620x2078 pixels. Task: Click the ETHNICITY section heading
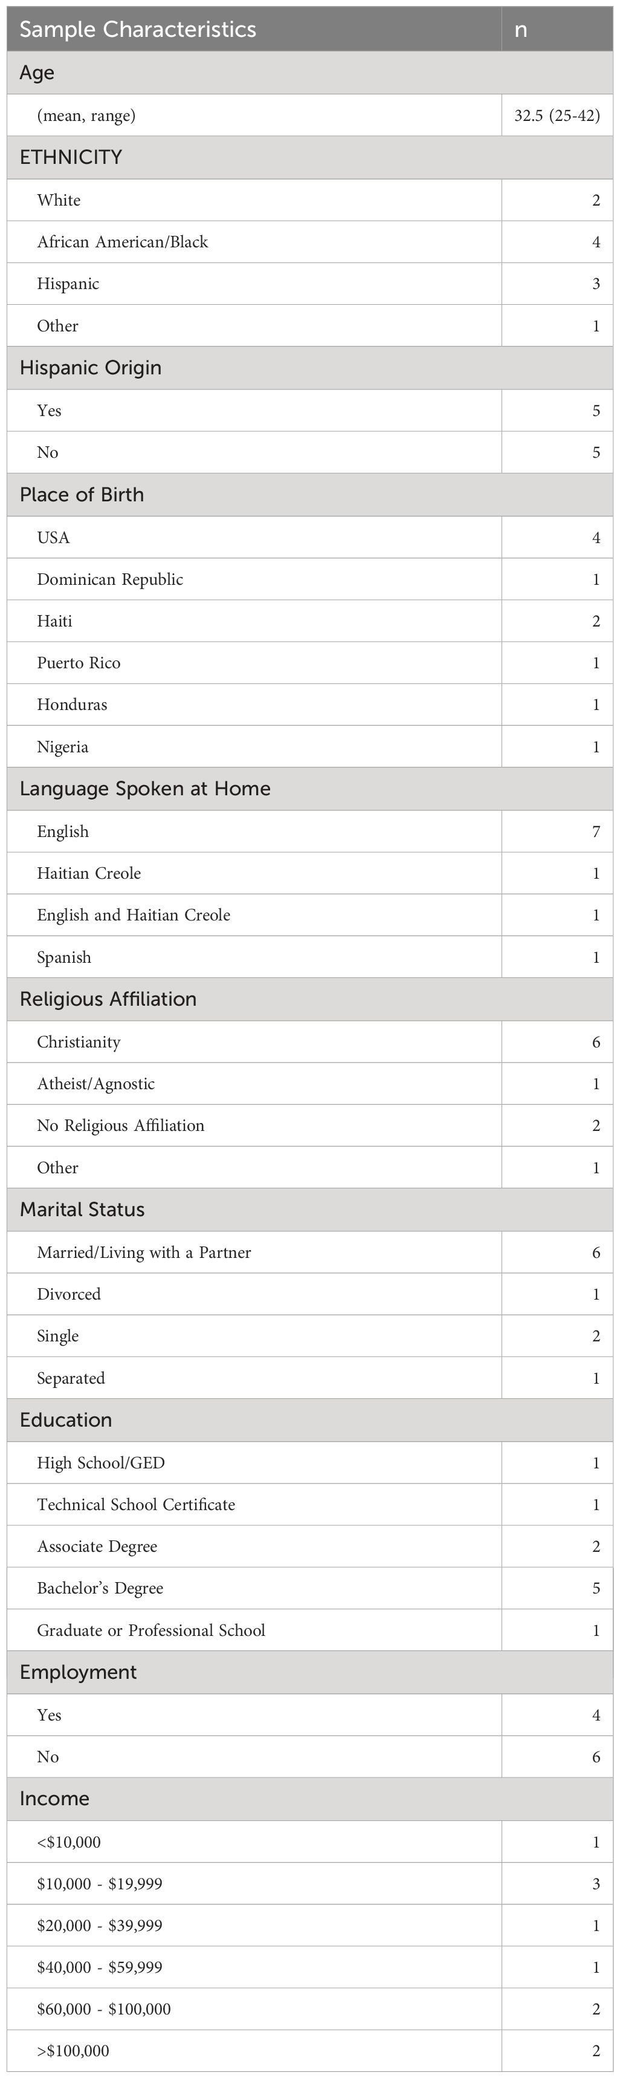coord(71,157)
